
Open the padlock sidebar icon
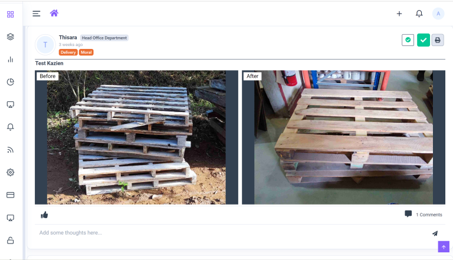(x=11, y=241)
